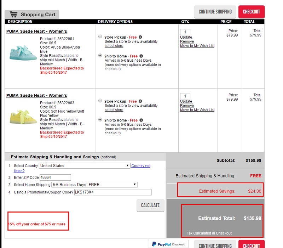Click select store link for Aruba Blue shoe

point(114,46)
